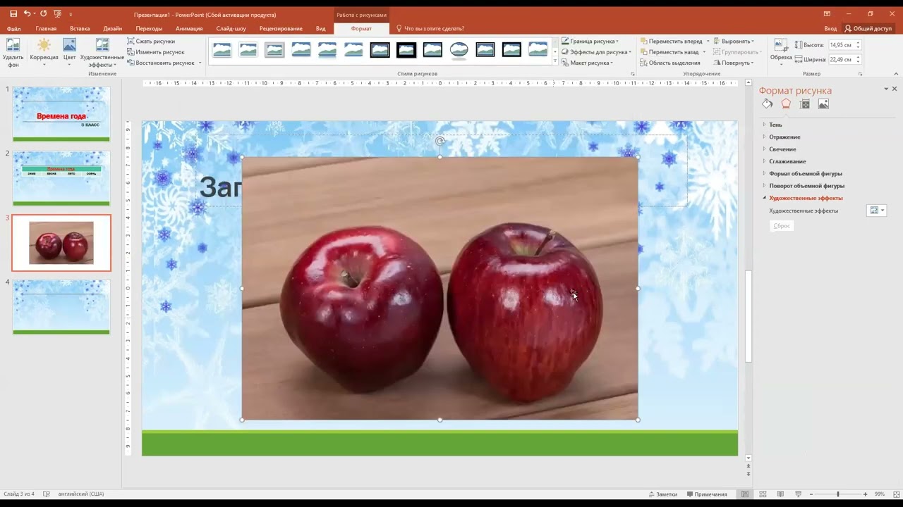The height and width of the screenshot is (507, 903).
Task: Click the Сброс reset button
Action: tap(782, 226)
